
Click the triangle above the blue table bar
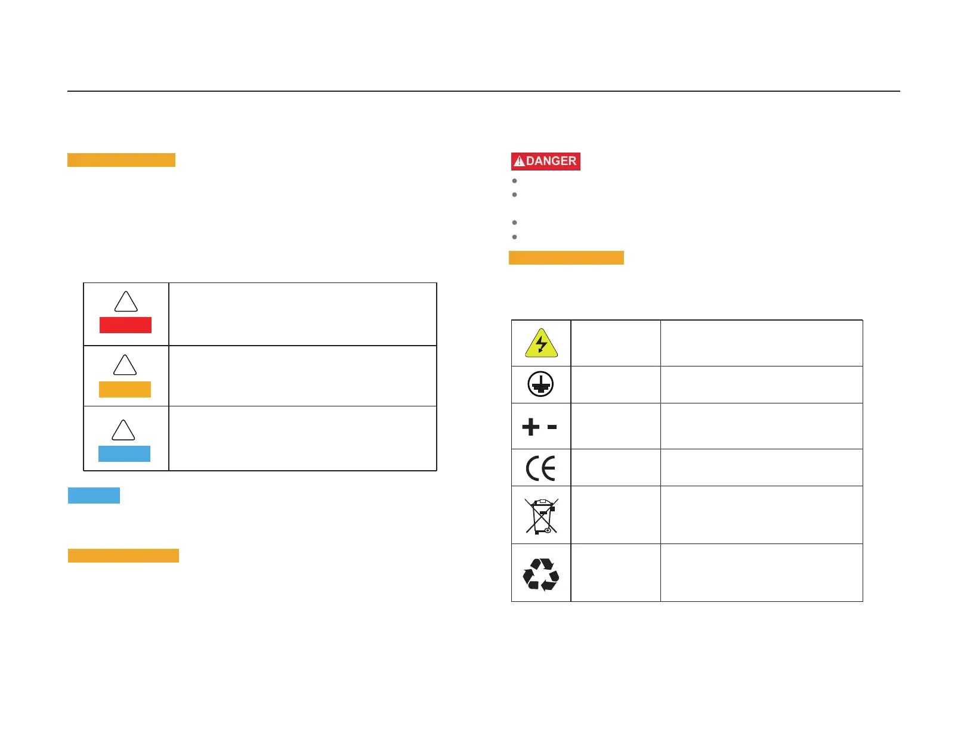click(x=123, y=430)
